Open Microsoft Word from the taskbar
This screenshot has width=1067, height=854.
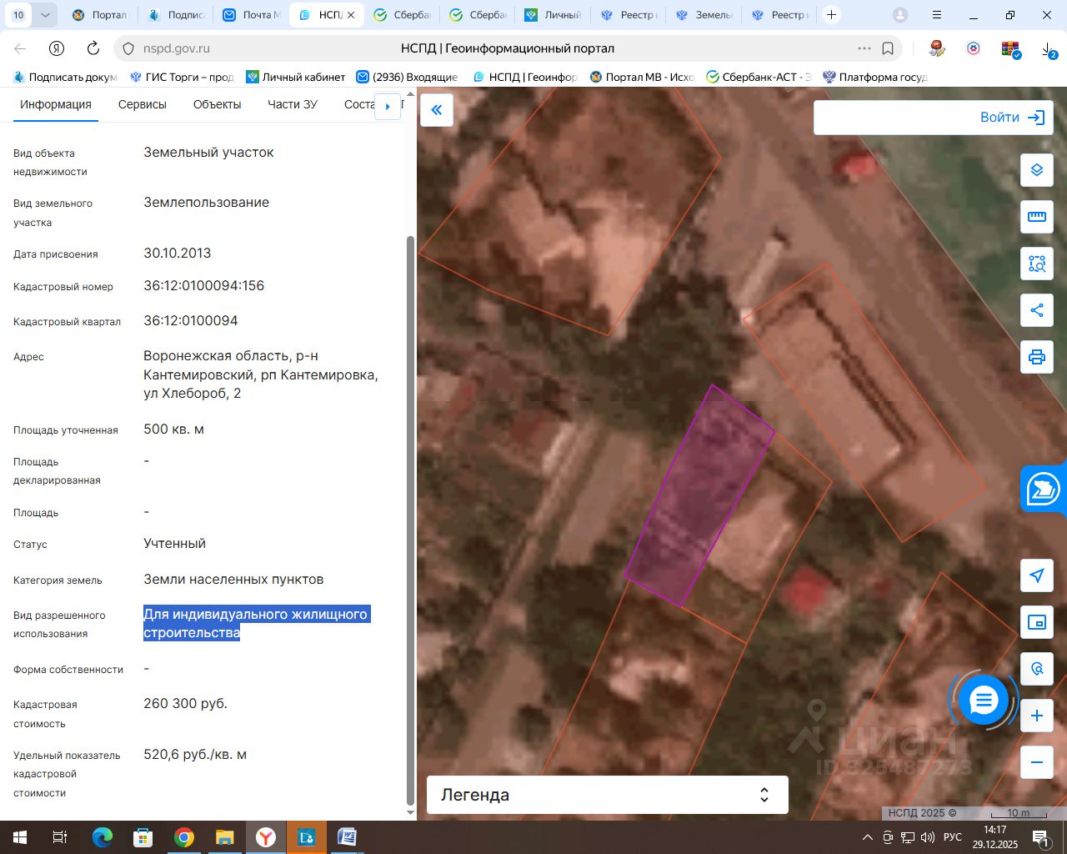click(348, 836)
